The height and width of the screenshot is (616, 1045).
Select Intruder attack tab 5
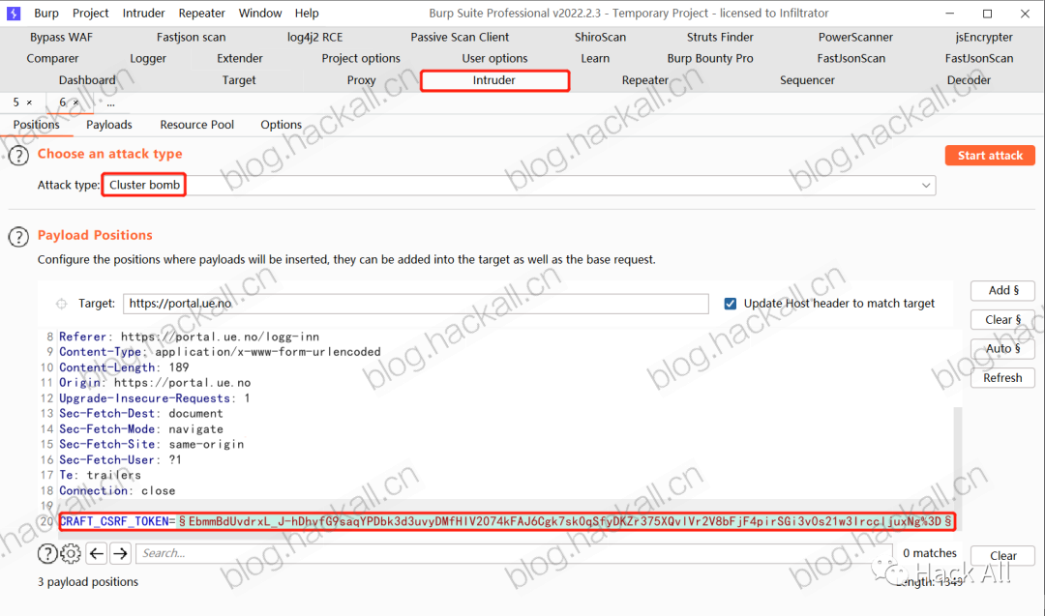point(16,103)
